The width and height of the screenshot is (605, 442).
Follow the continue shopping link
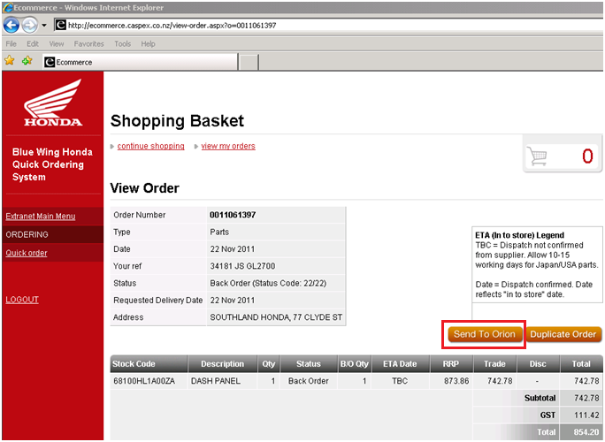[x=151, y=146]
